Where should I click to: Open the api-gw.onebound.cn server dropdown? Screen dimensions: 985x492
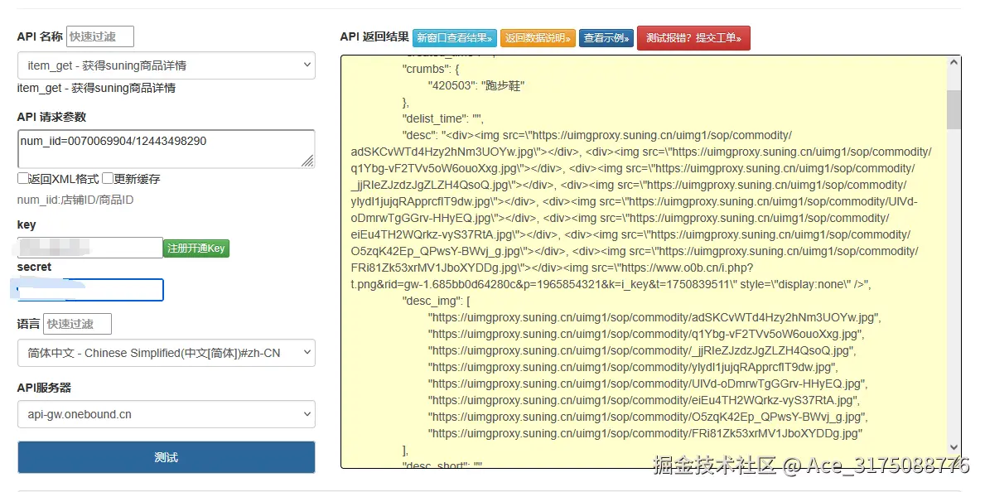tap(166, 414)
